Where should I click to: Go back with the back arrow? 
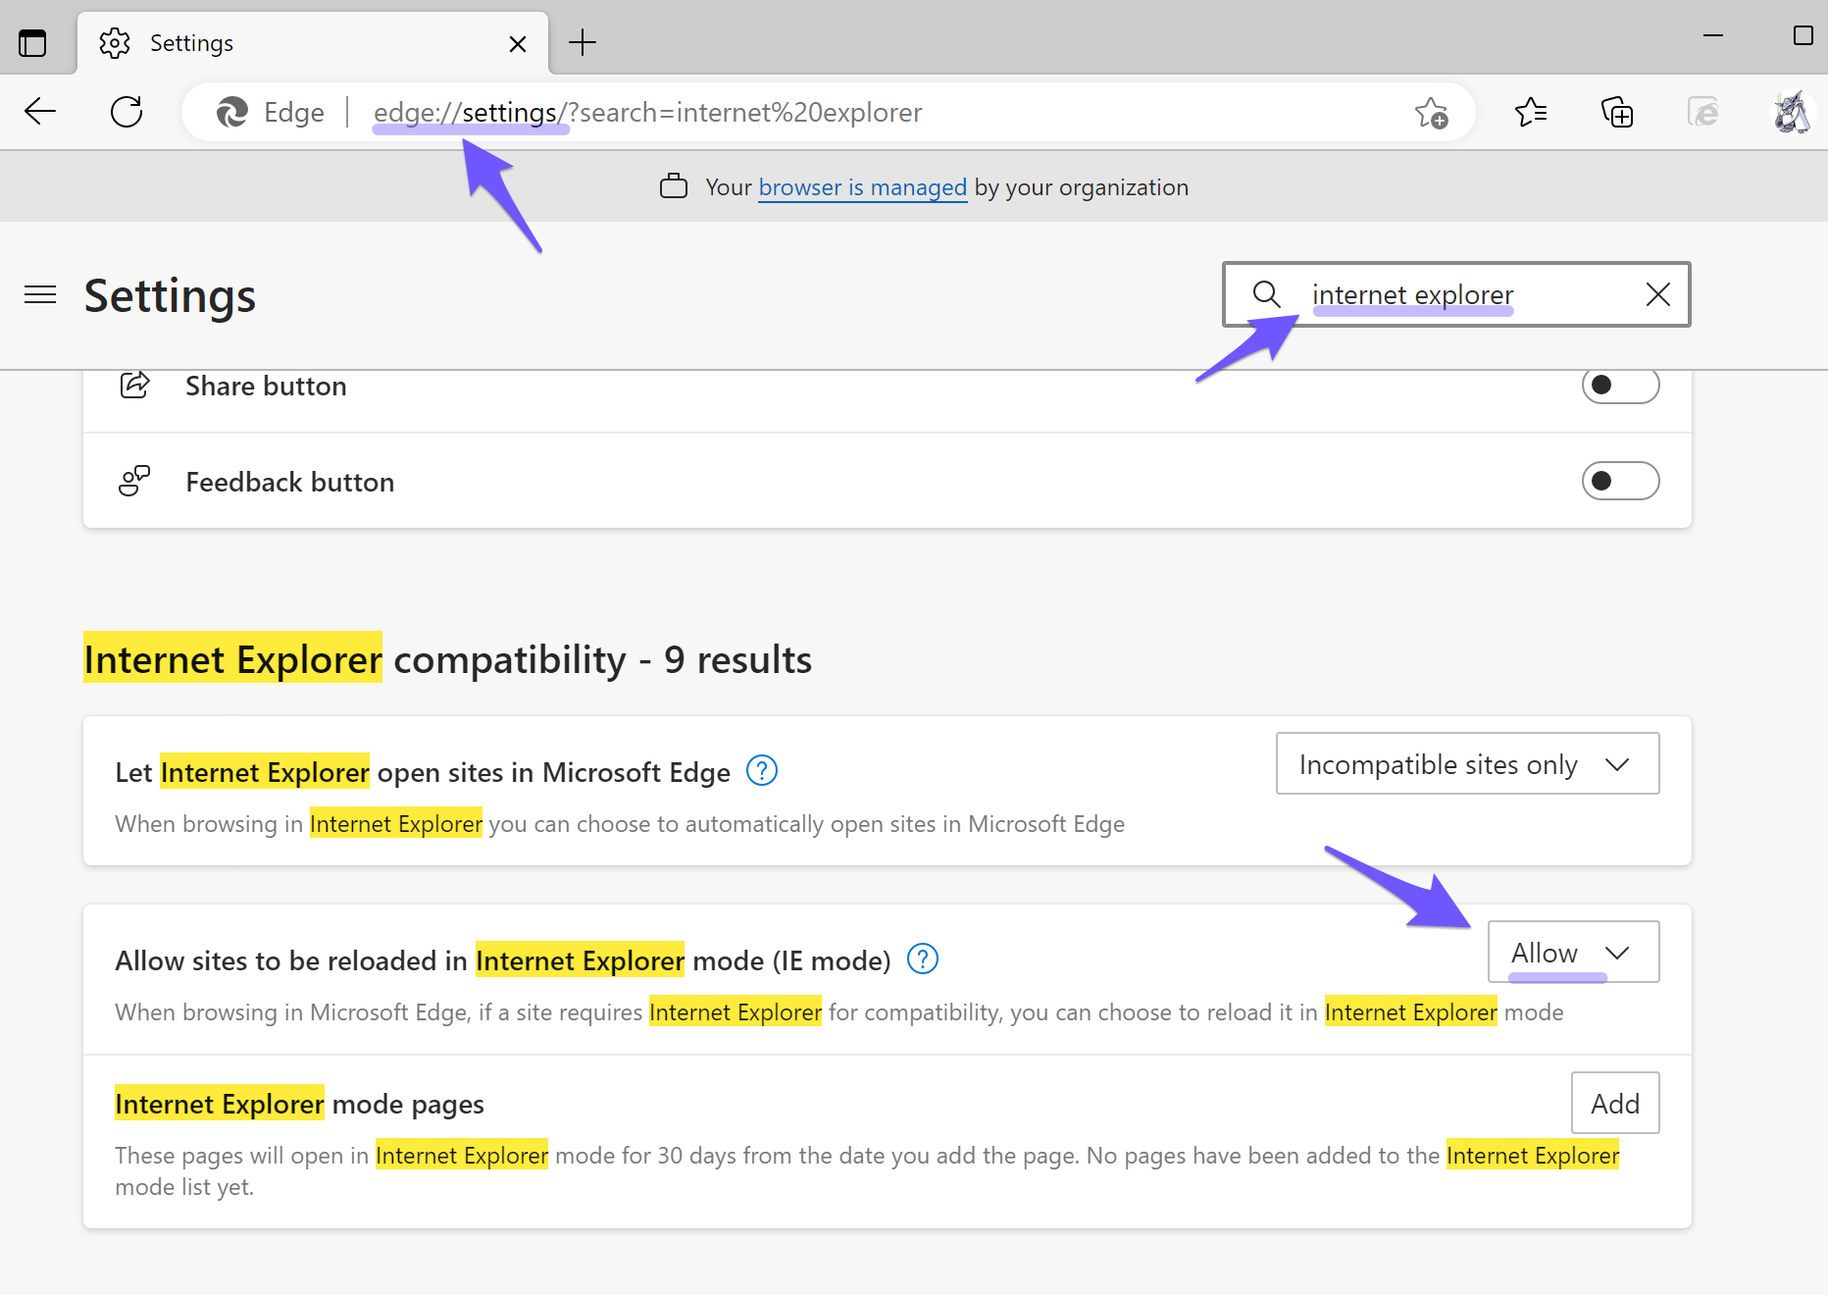click(x=40, y=112)
